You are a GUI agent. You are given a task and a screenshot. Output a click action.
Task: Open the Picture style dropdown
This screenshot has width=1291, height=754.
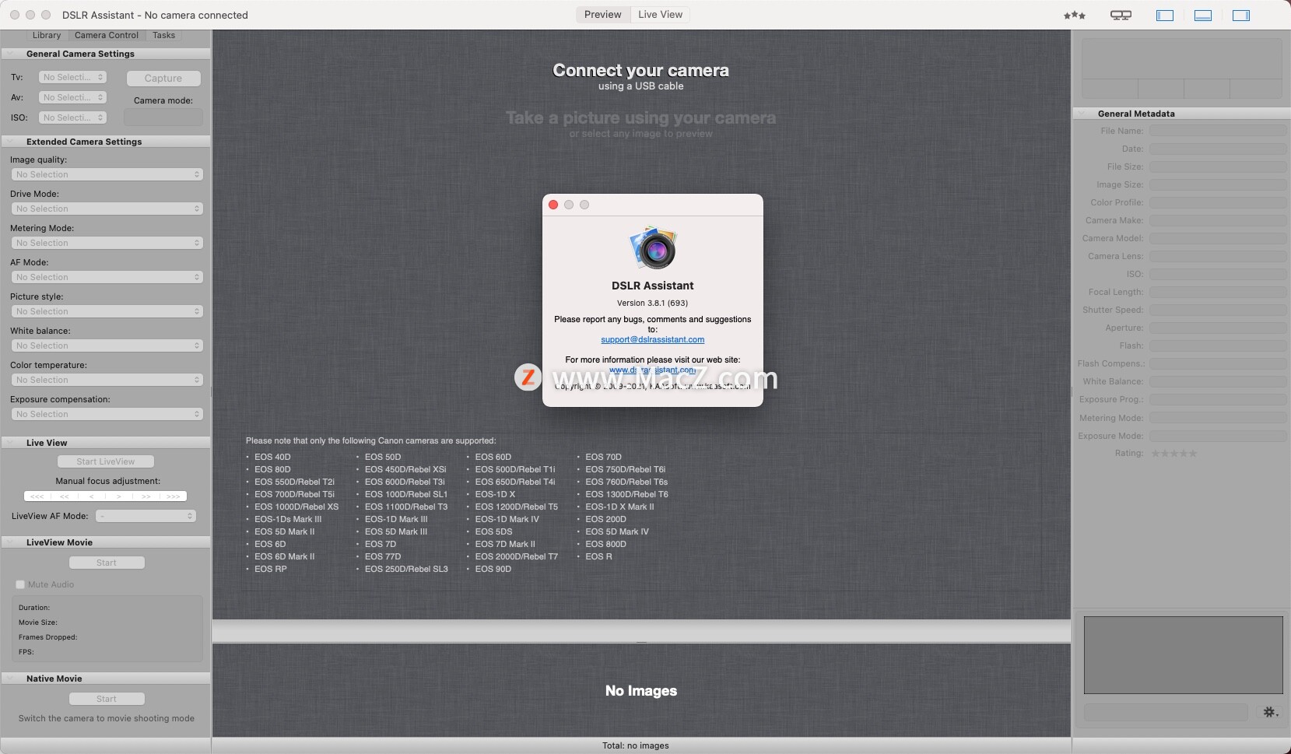[107, 311]
